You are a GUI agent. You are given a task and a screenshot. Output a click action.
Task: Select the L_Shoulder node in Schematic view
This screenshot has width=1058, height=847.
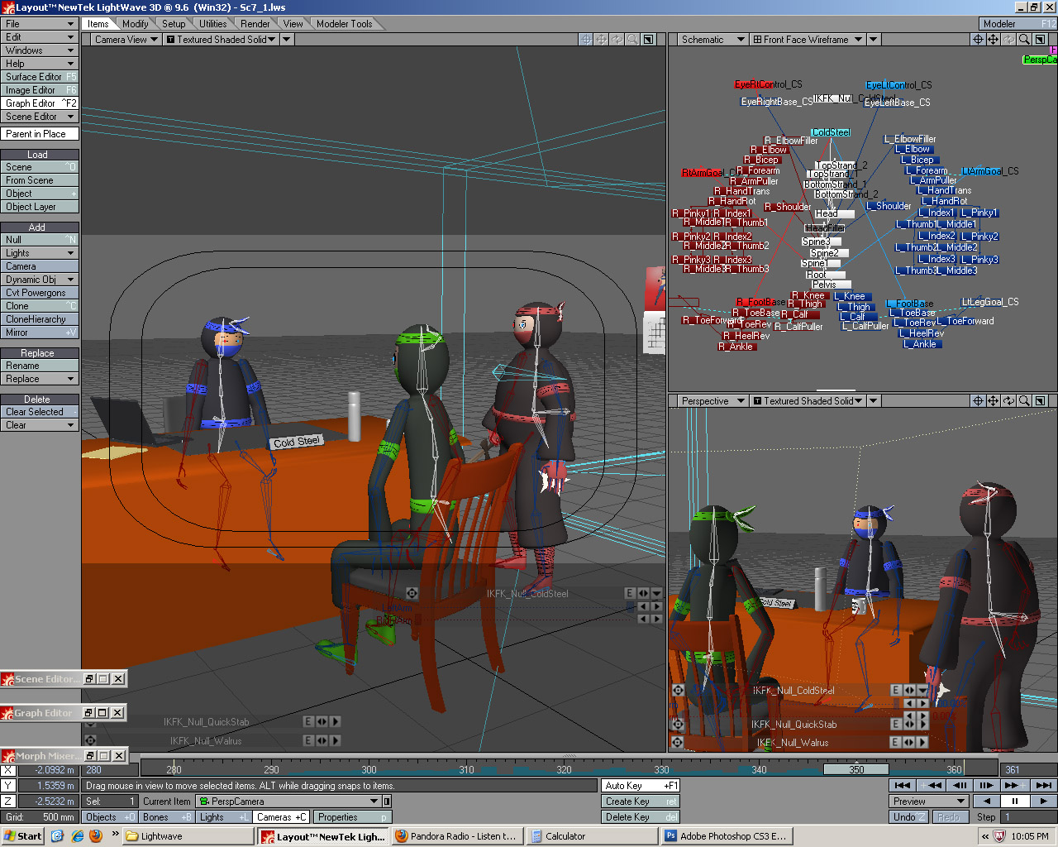(x=889, y=206)
